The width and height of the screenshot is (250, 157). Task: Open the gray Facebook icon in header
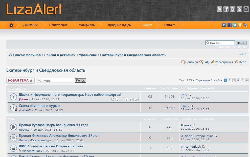coord(226,9)
